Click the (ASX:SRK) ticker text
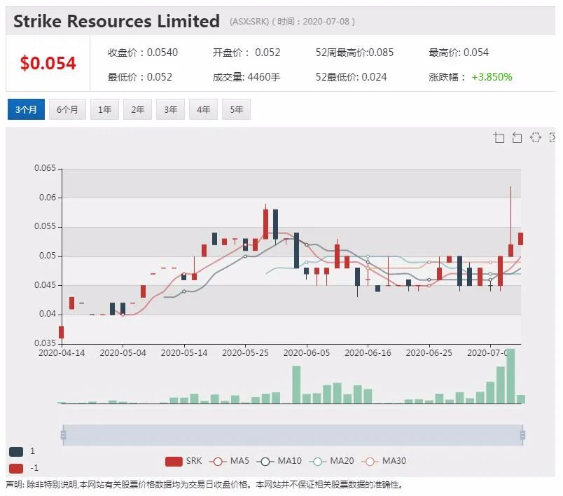This screenshot has width=563, height=496. point(249,22)
